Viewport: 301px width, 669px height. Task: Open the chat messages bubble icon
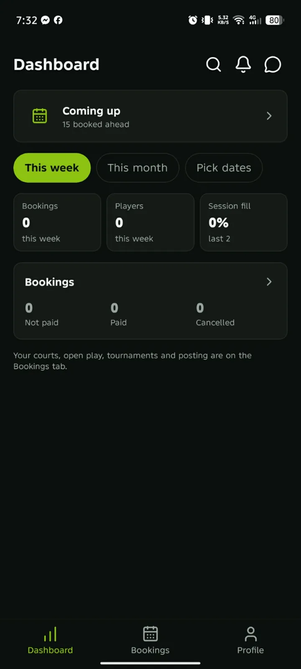click(x=273, y=65)
